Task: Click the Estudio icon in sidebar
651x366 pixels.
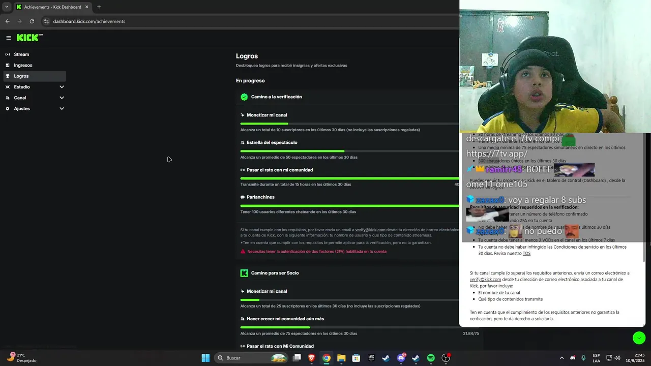Action: [8, 87]
